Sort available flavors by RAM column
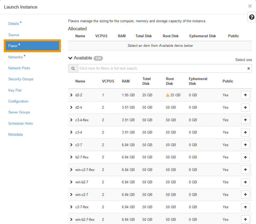 click(126, 81)
